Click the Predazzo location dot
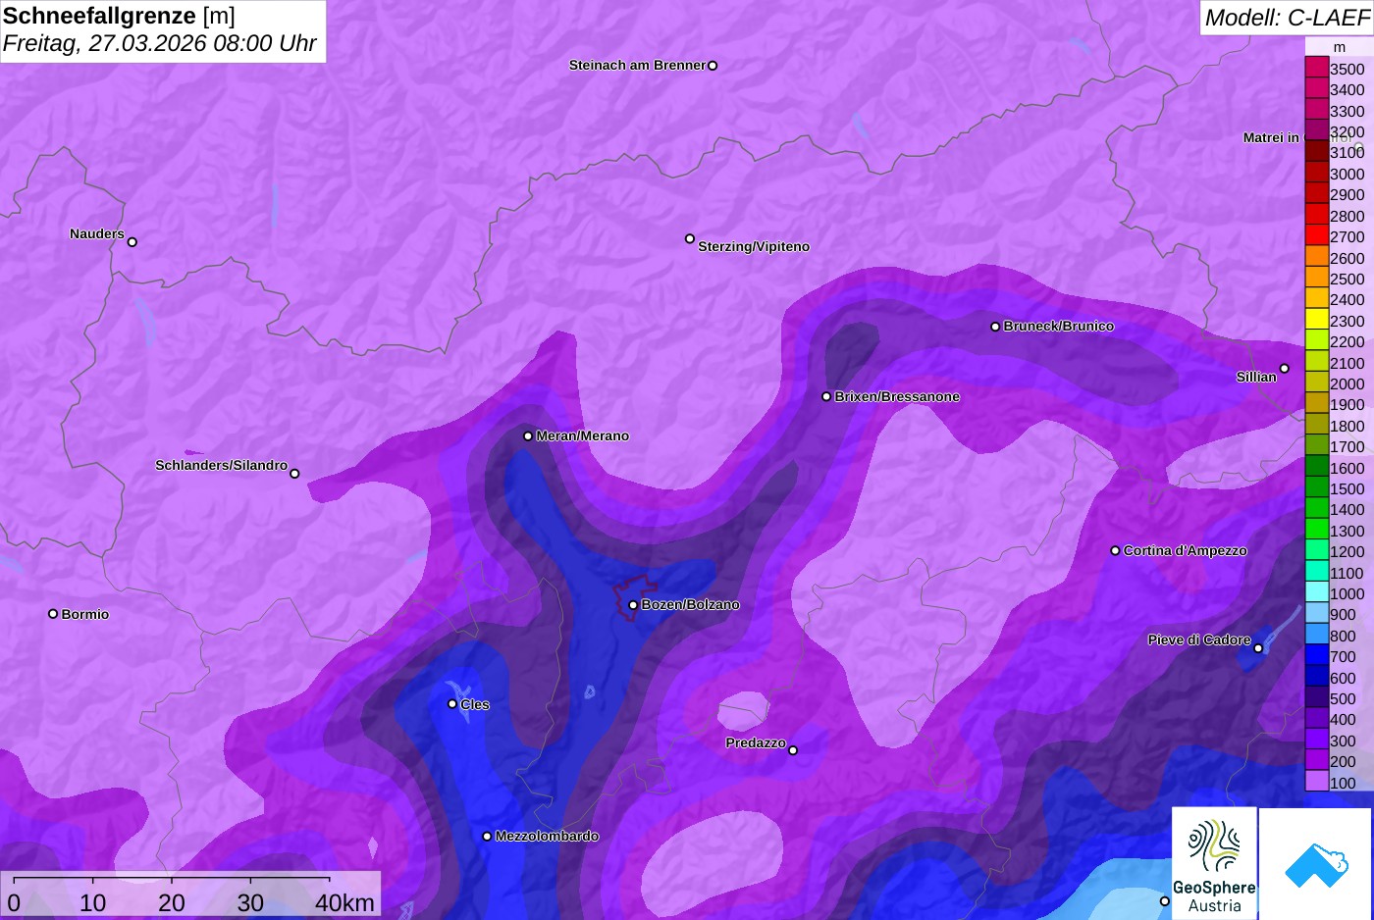The height and width of the screenshot is (920, 1374). tap(793, 750)
